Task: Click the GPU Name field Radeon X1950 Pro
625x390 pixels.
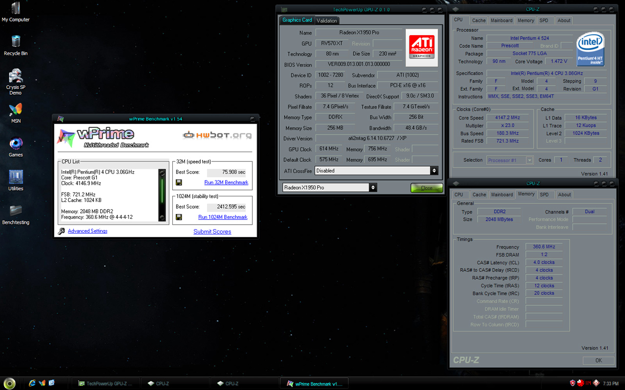Action: coord(359,33)
